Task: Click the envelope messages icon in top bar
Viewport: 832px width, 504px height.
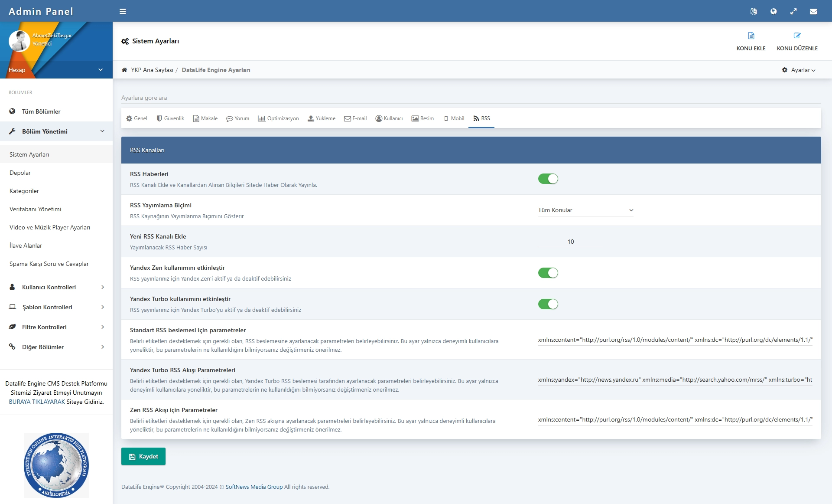Action: [x=813, y=11]
